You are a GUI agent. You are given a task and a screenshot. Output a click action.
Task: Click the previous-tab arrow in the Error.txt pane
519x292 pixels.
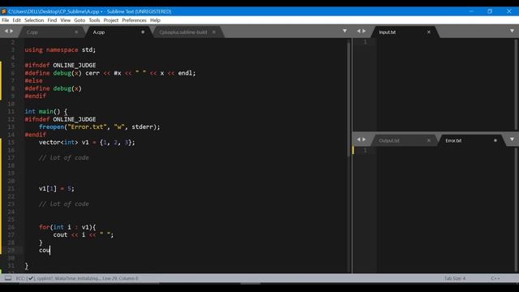(358, 140)
